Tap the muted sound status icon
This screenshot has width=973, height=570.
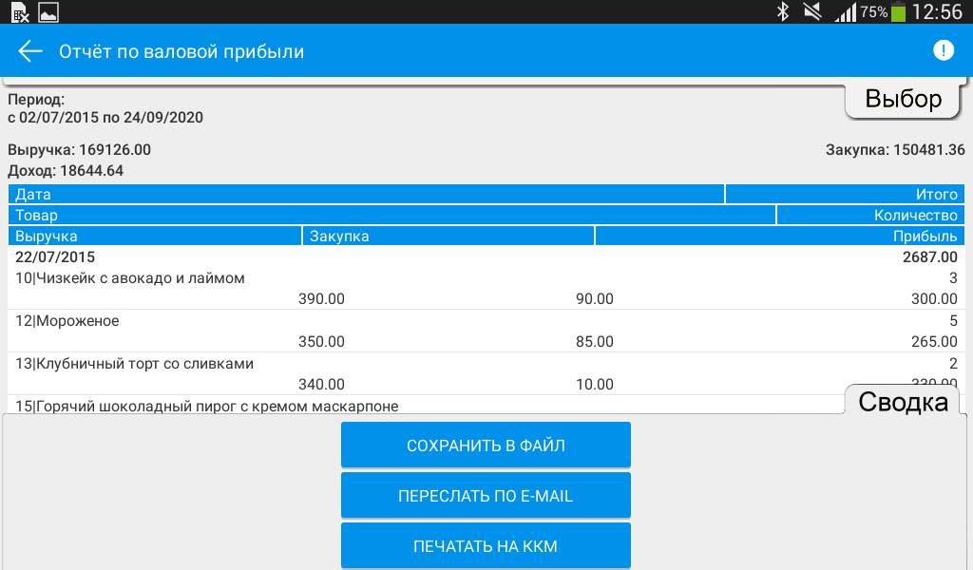click(811, 12)
